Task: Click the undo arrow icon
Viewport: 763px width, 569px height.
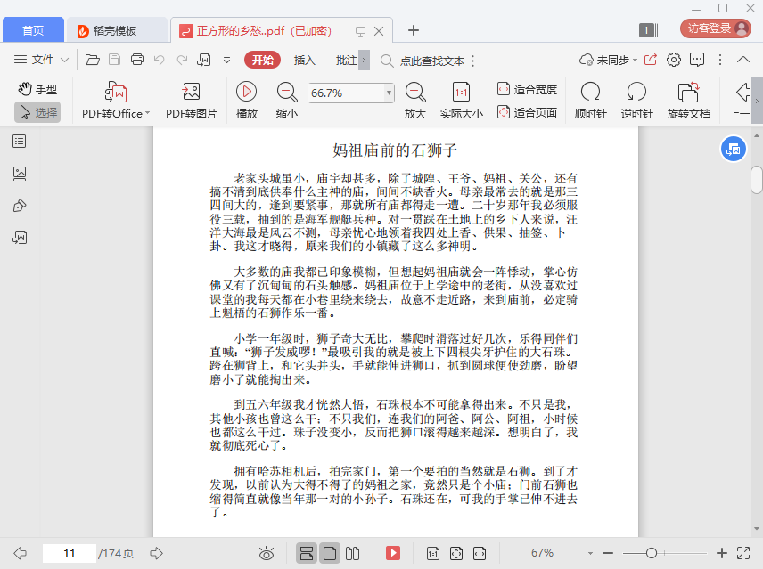Action: click(160, 60)
